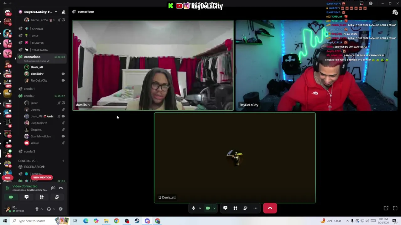Mute microphone in bottom user panel

tap(37, 209)
